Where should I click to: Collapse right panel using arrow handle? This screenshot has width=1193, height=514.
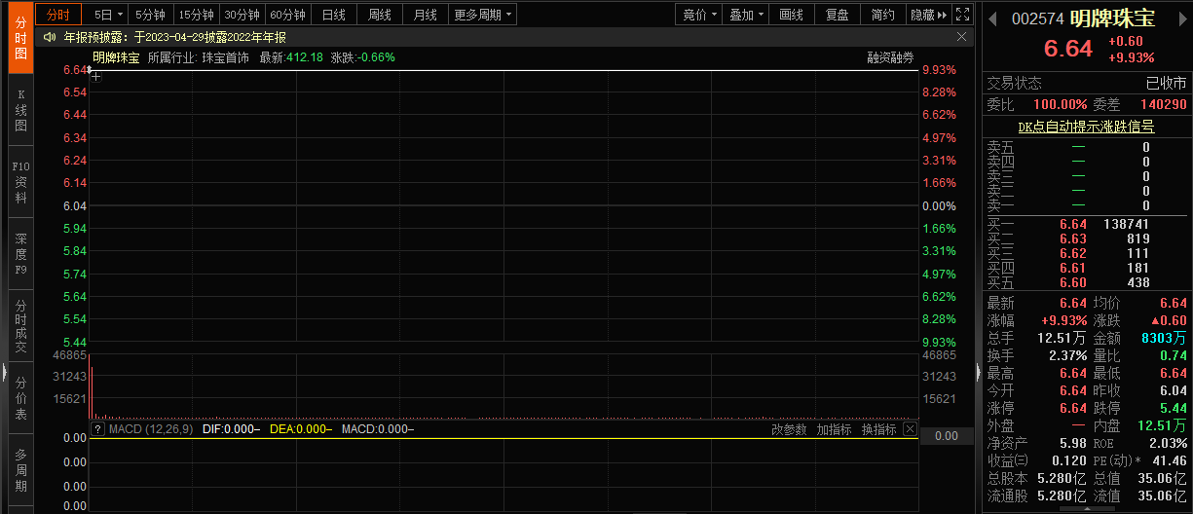(978, 373)
